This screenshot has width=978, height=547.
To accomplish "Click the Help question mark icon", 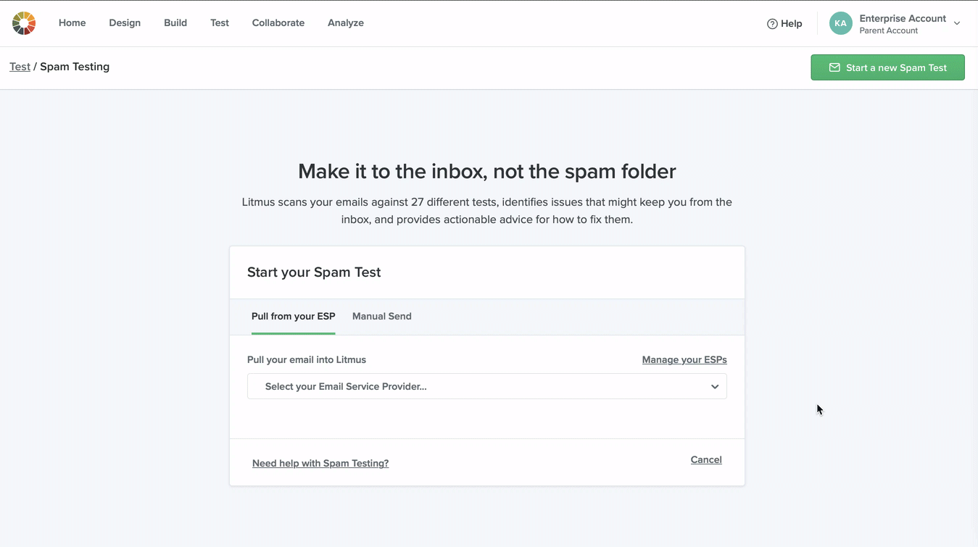I will tap(772, 24).
